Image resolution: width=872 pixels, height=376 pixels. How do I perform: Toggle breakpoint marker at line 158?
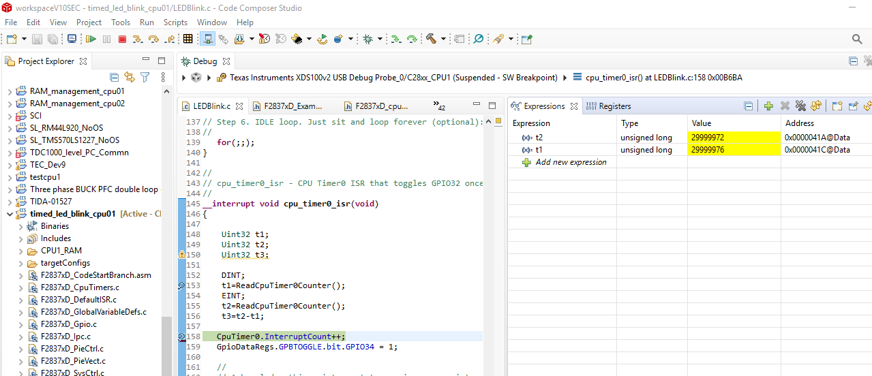[182, 336]
